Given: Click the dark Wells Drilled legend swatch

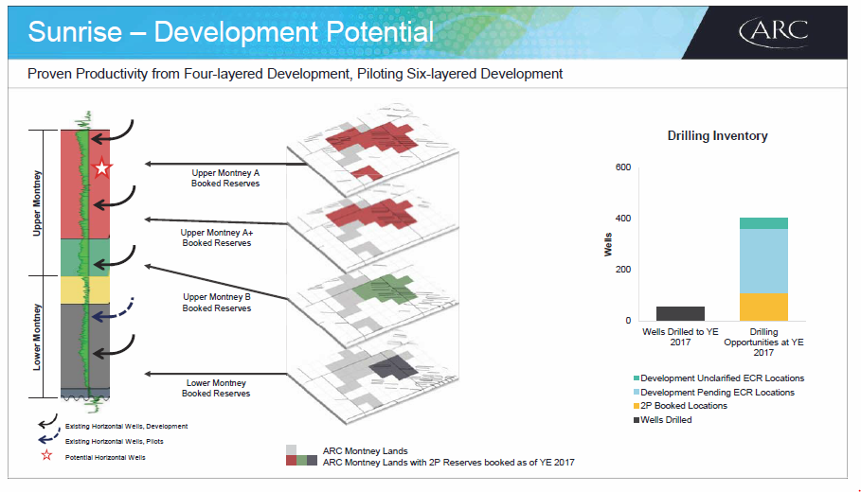Looking at the screenshot, I should pos(637,420).
